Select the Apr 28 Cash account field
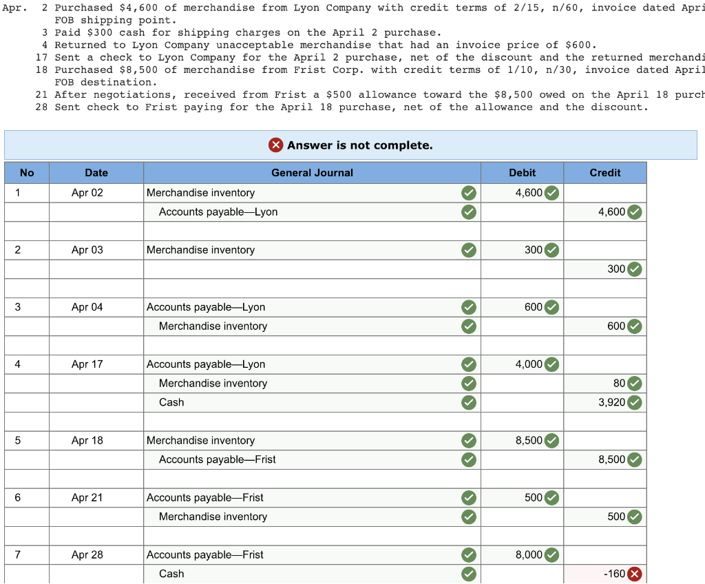The width and height of the screenshot is (705, 584). tap(312, 574)
